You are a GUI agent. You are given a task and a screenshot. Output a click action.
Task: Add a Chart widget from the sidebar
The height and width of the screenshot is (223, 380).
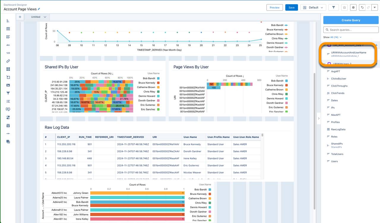[8, 21]
